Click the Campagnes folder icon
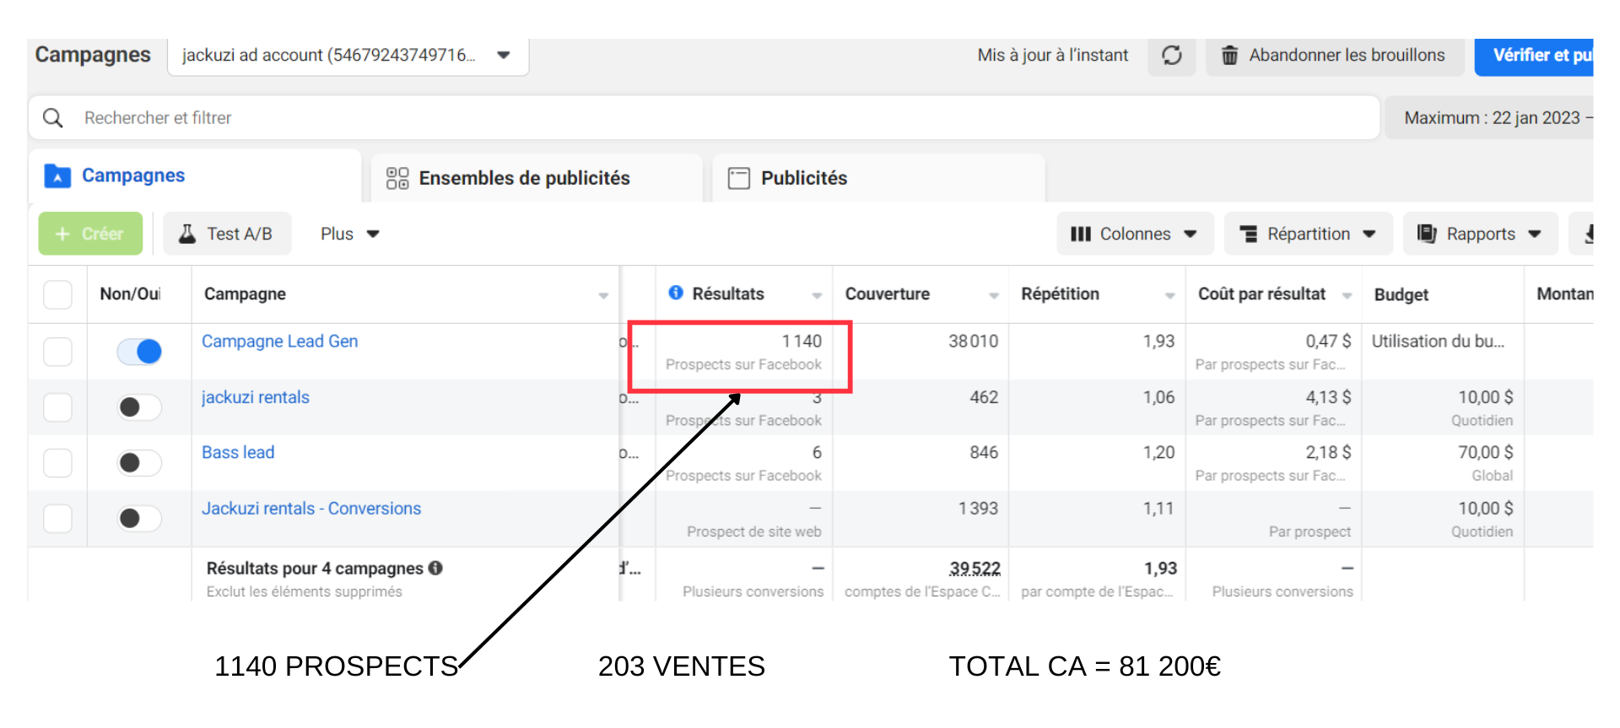 click(57, 175)
